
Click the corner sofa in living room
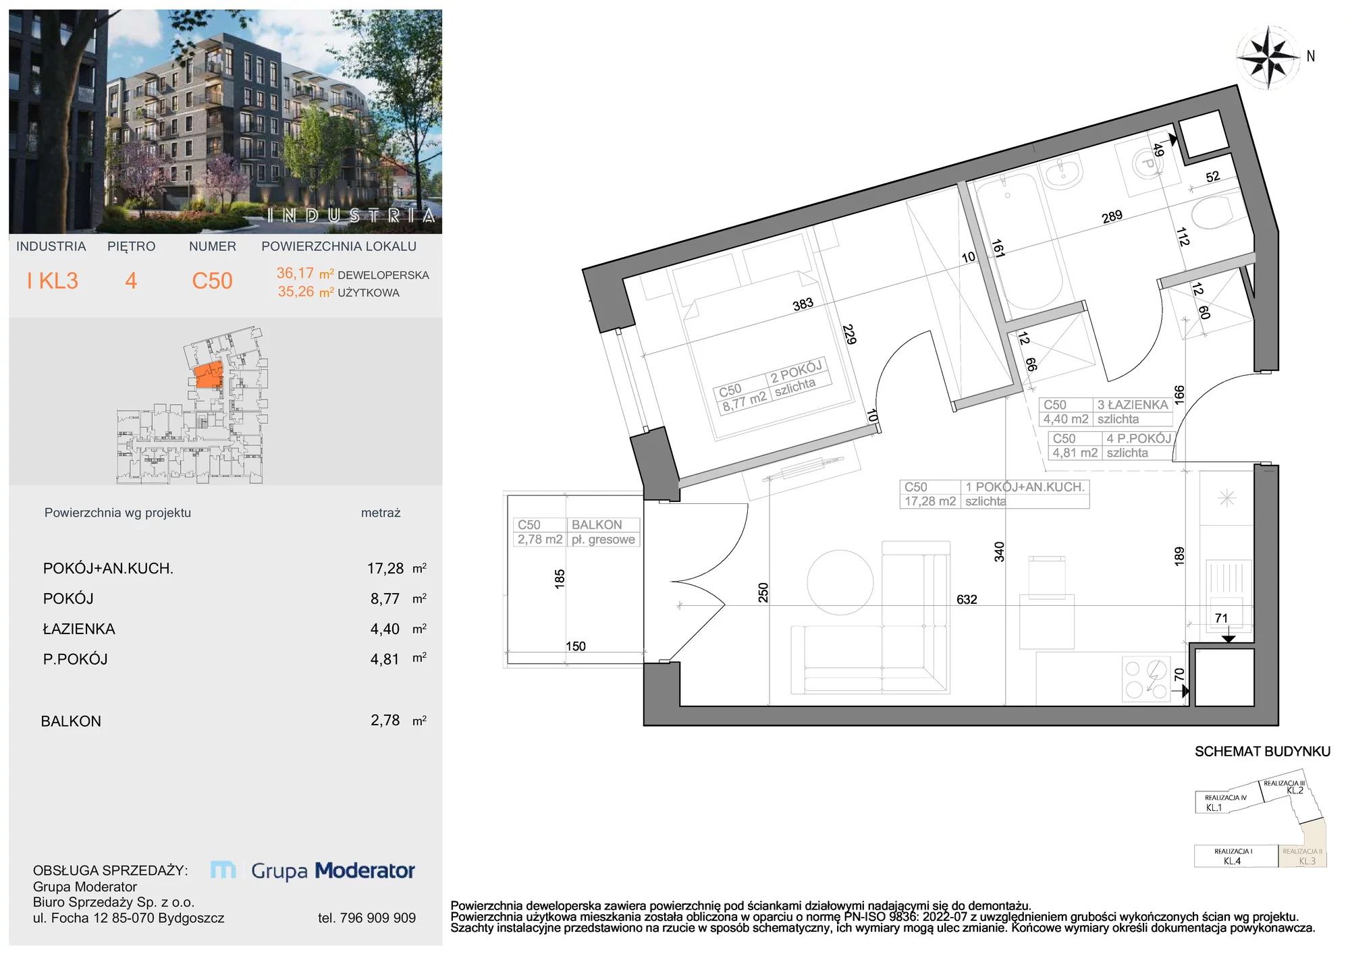point(871,618)
